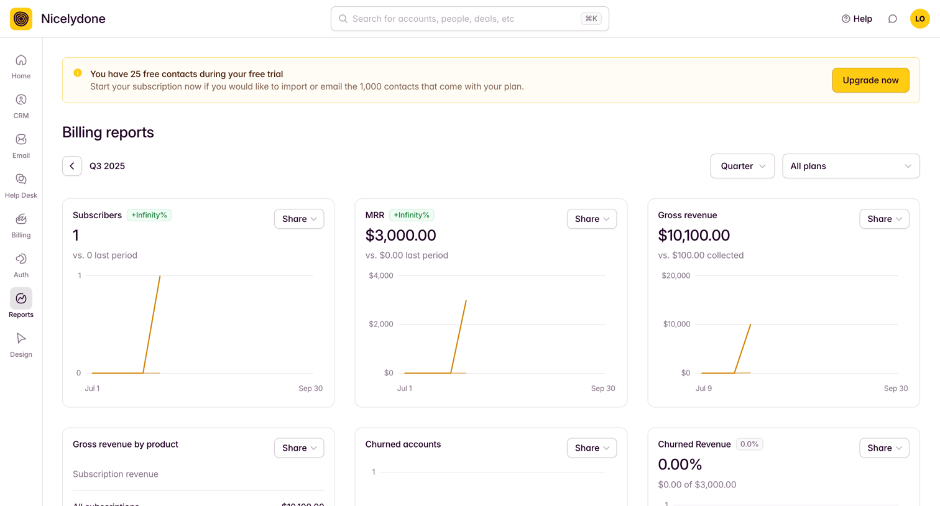Click the Gross revenue line chart
Viewport: 940px width, 506px height.
[783, 331]
